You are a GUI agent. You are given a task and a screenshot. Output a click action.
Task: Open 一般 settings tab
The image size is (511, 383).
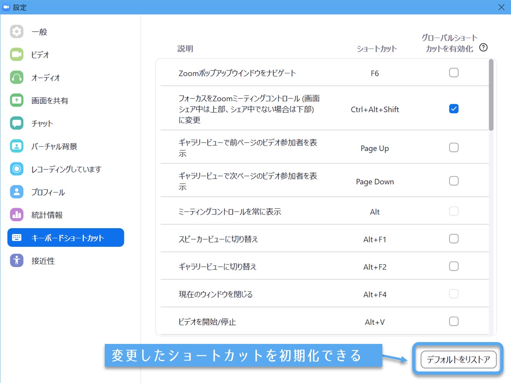pyautogui.click(x=66, y=32)
